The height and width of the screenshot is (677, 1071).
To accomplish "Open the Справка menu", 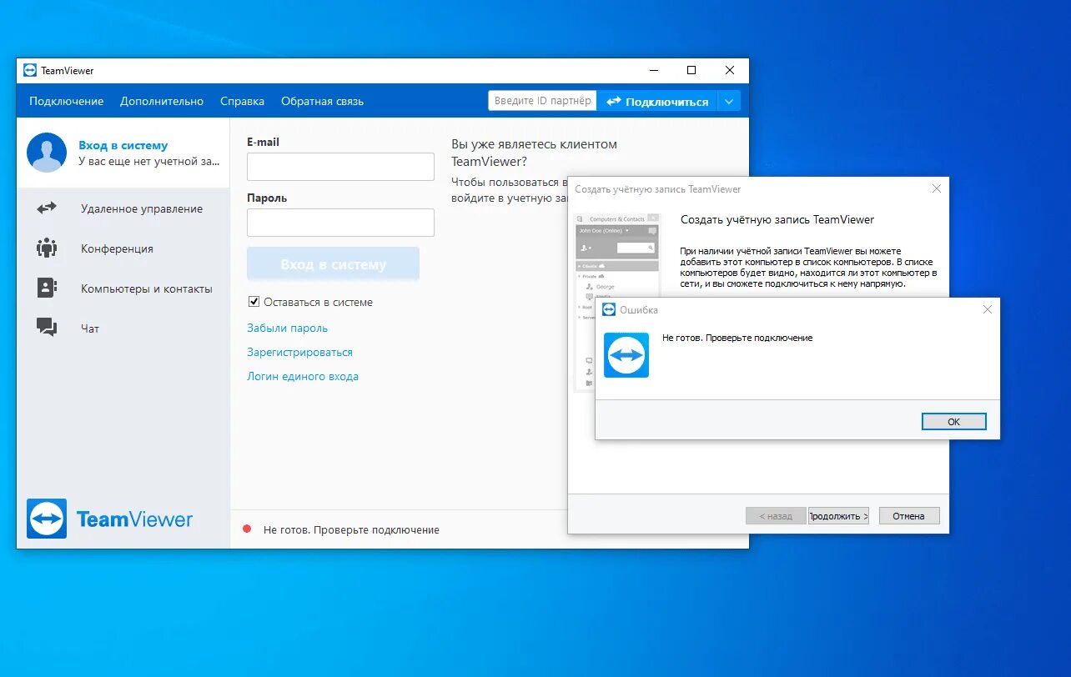I will click(243, 101).
